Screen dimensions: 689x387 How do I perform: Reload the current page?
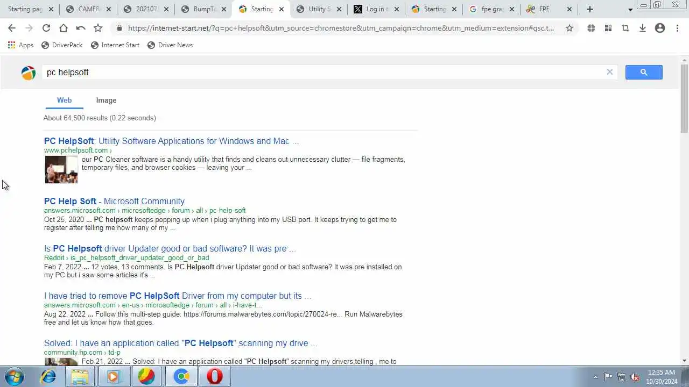click(x=46, y=28)
